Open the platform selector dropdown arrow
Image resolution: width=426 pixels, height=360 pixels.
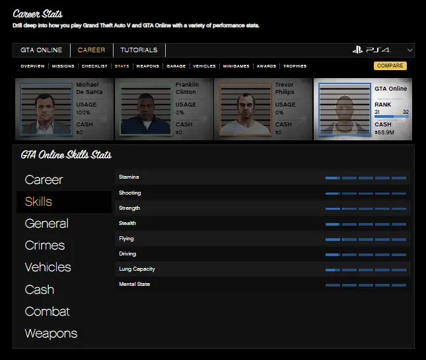[410, 50]
